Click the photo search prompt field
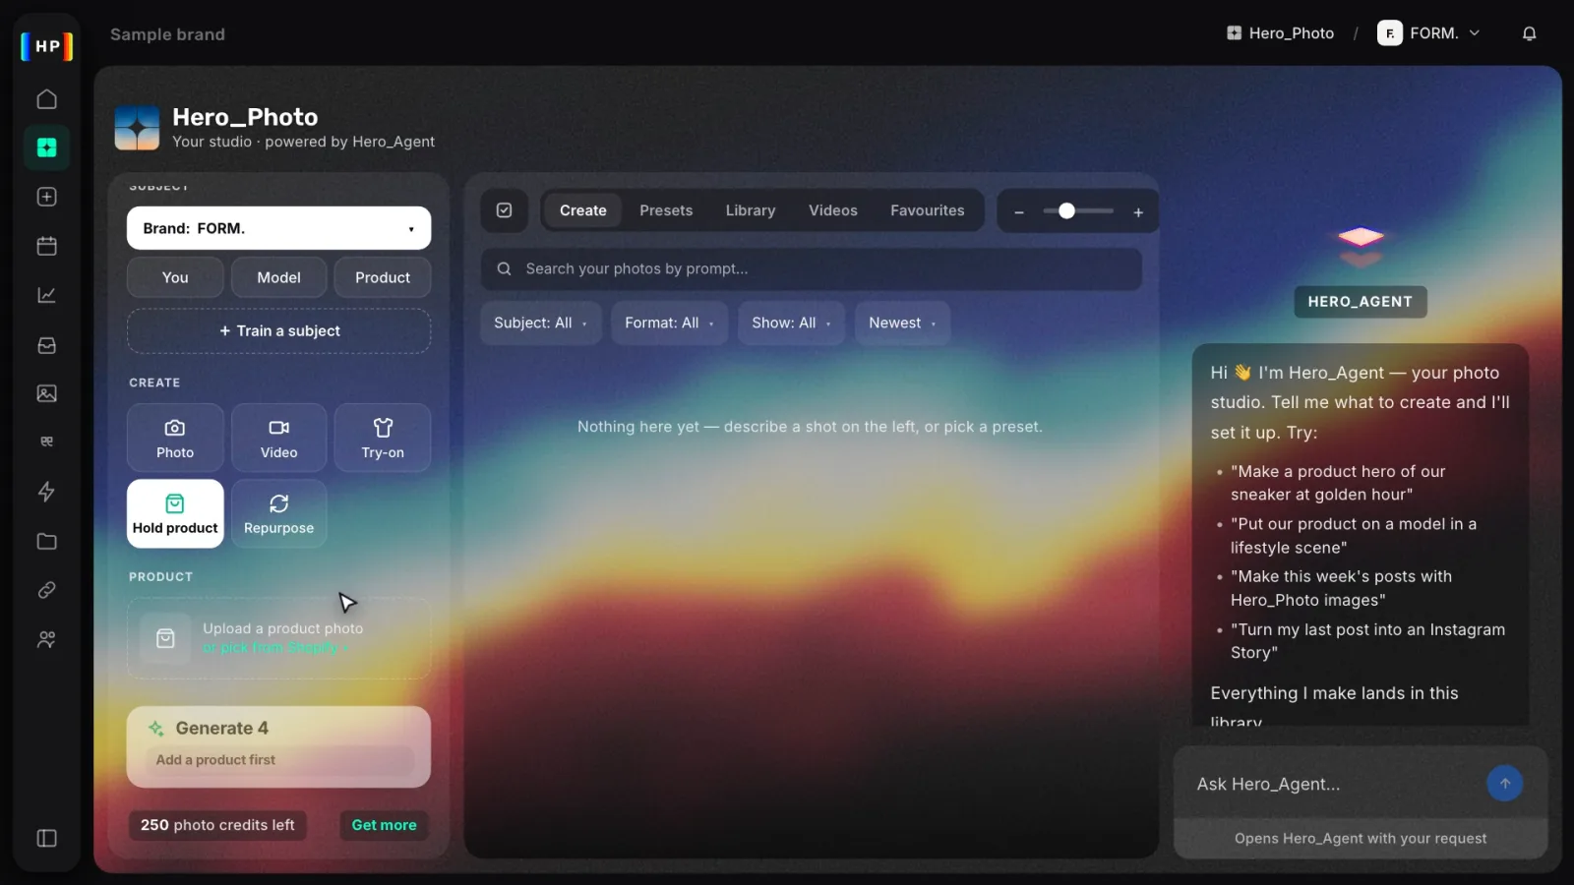 point(812,268)
